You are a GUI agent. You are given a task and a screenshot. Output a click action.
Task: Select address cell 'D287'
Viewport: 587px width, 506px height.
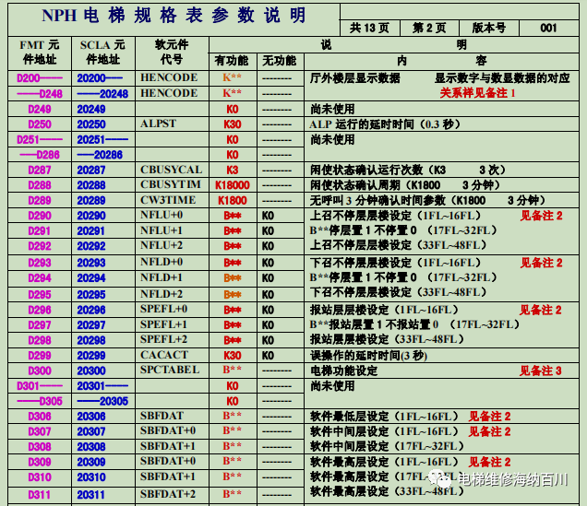40,170
